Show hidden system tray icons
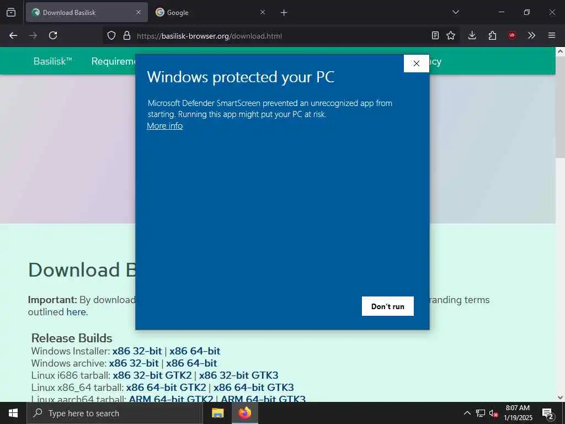 (x=467, y=413)
